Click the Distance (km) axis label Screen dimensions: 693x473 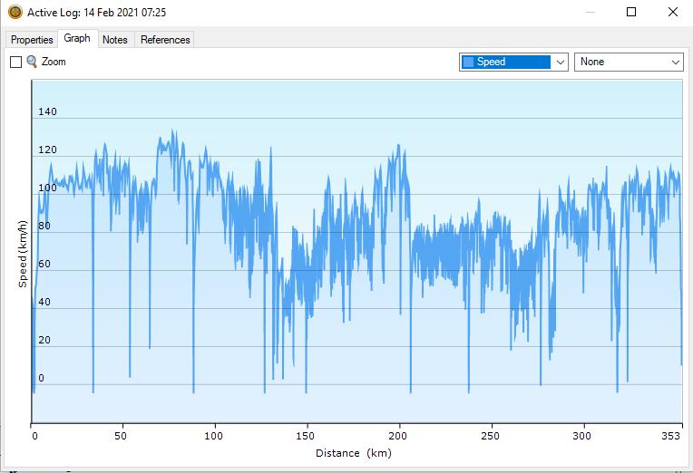pos(354,453)
